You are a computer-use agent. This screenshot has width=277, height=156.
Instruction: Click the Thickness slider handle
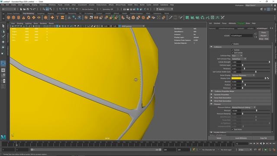[245, 68]
